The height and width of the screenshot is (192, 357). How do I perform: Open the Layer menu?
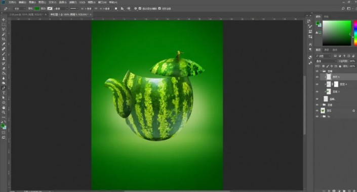click(43, 2)
